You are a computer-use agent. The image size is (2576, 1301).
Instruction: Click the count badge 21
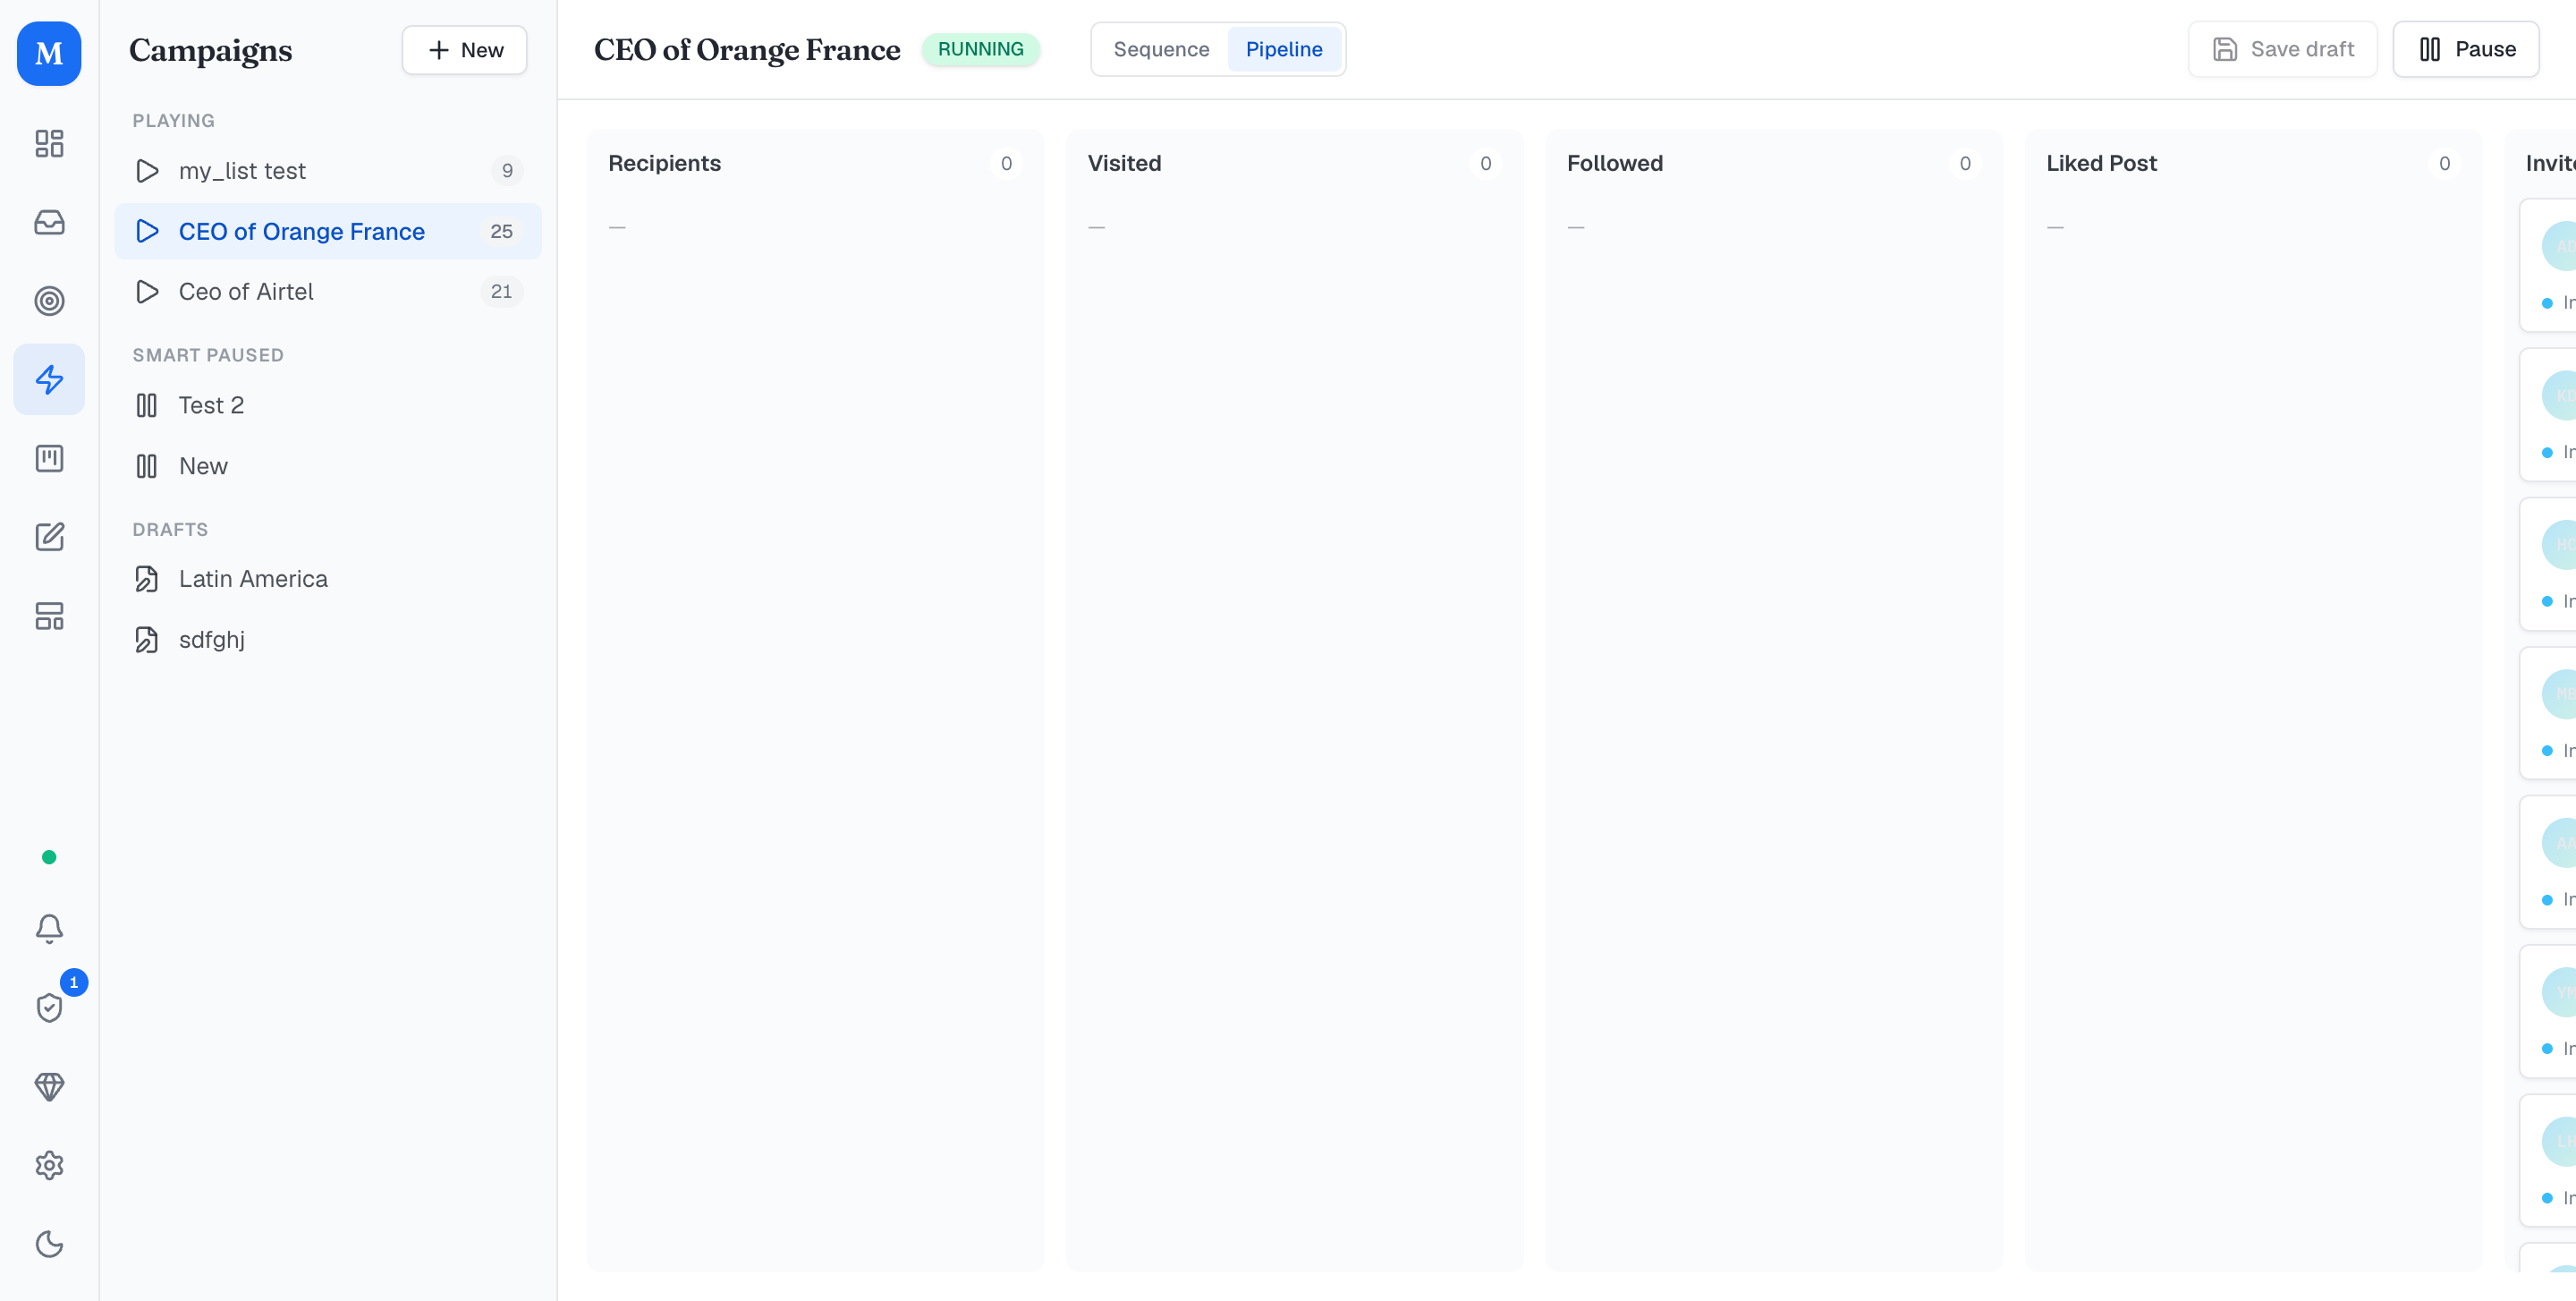501,292
